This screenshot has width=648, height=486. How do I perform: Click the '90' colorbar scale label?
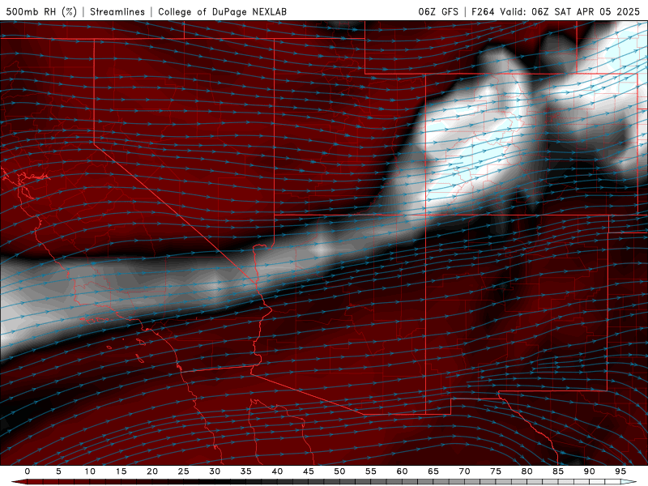point(589,471)
